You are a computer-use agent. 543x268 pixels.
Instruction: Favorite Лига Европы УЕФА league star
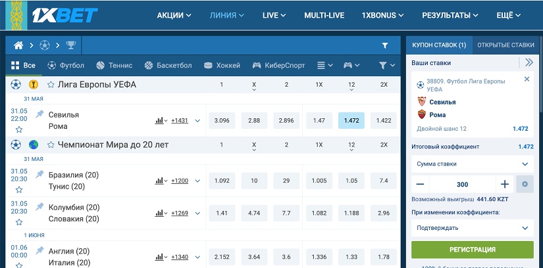51,84
